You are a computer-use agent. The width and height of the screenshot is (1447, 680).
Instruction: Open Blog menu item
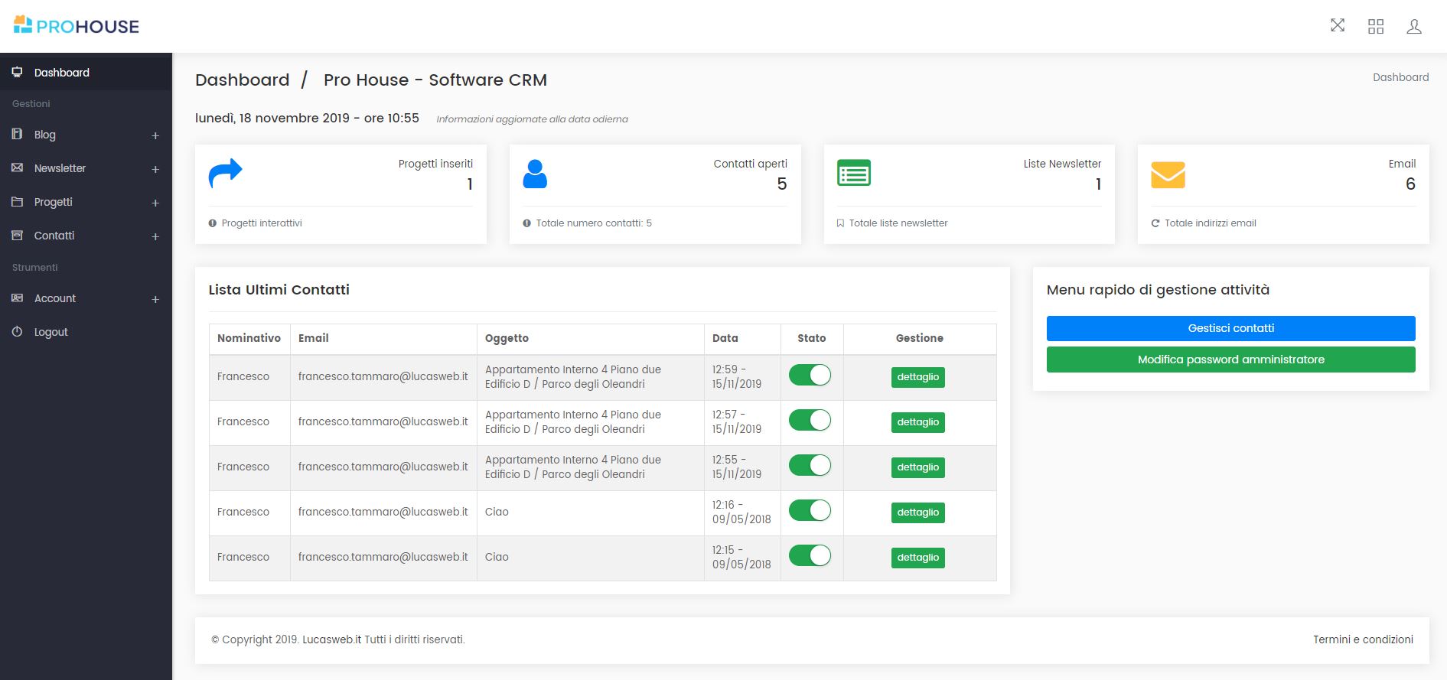pyautogui.click(x=86, y=135)
